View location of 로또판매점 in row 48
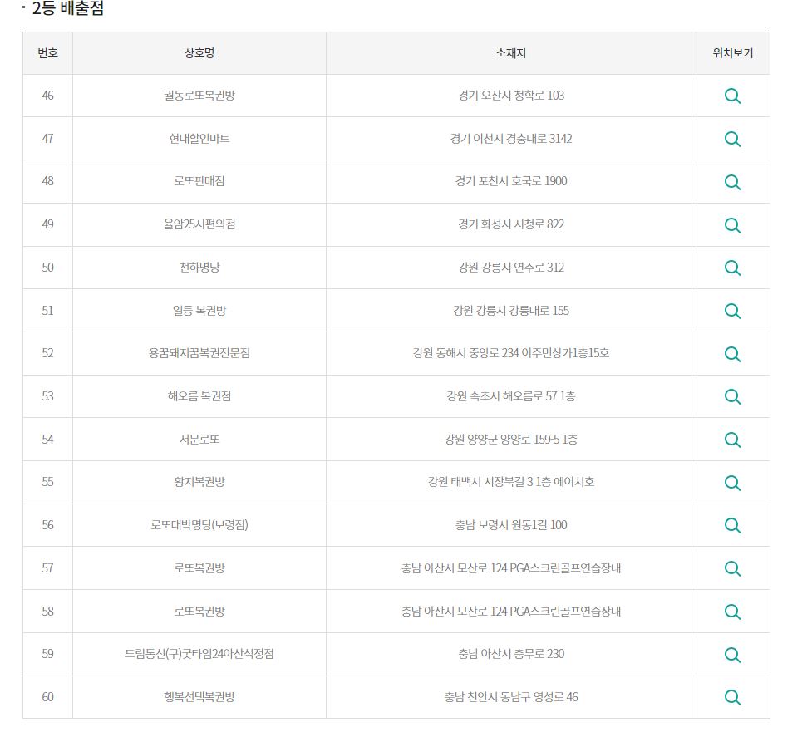 (732, 182)
